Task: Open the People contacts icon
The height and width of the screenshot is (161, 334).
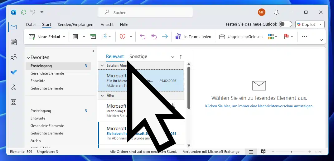Action: click(x=13, y=57)
